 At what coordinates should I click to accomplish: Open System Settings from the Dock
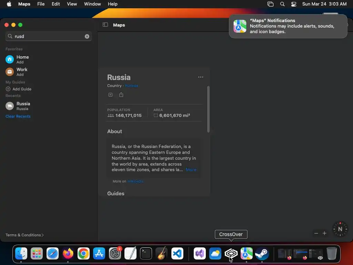click(x=115, y=254)
